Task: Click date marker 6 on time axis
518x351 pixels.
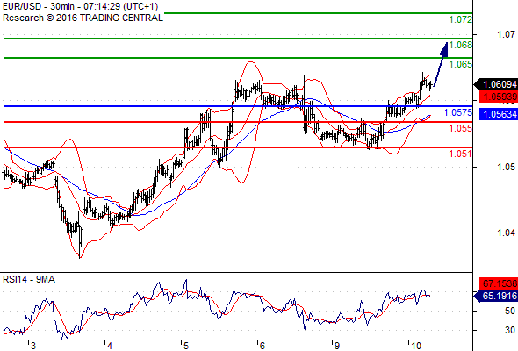Action: pos(262,346)
